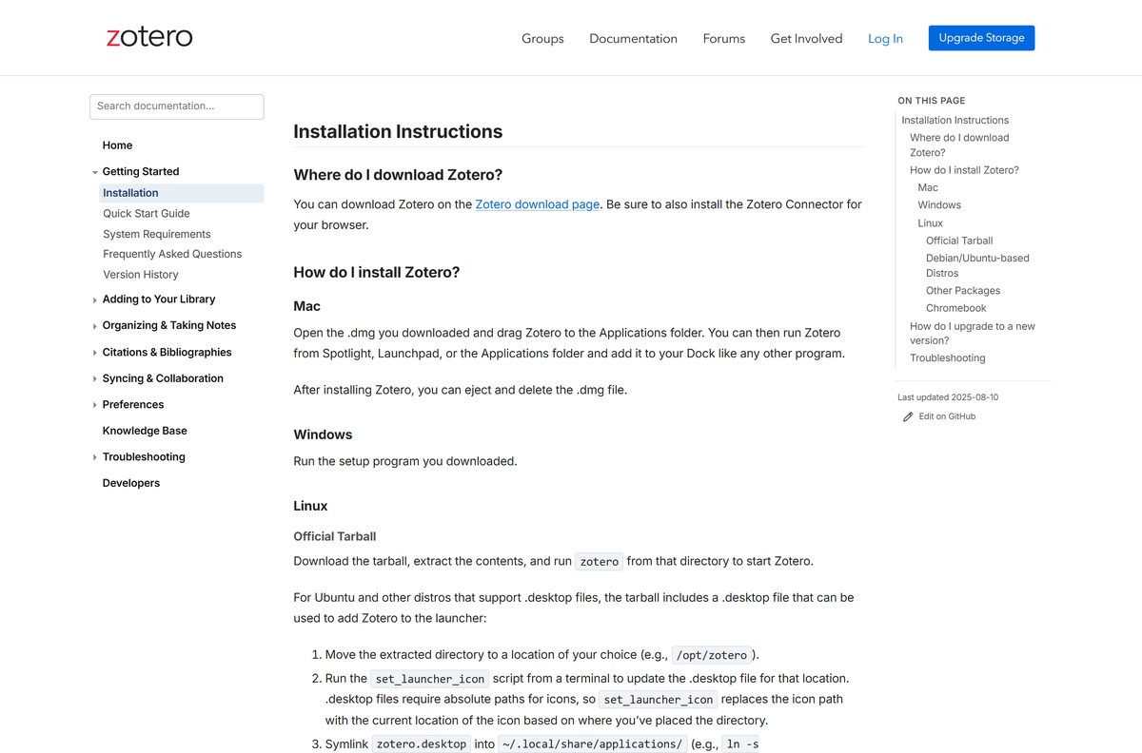This screenshot has width=1142, height=753.
Task: Expand the Preferences section arrow
Action: tap(95, 405)
